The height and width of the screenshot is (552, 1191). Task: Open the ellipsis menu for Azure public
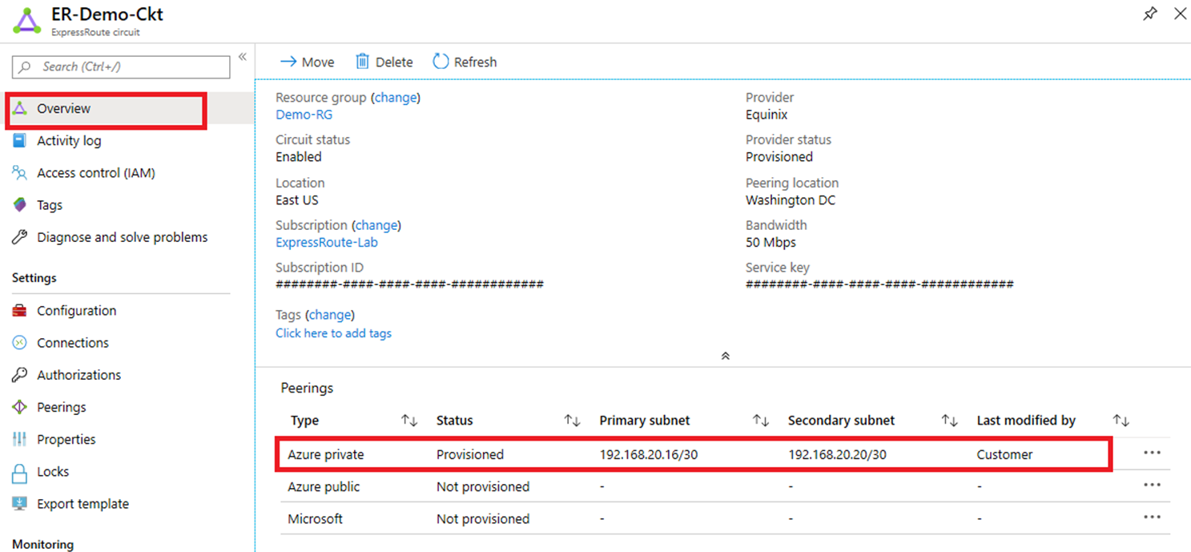pos(1152,485)
